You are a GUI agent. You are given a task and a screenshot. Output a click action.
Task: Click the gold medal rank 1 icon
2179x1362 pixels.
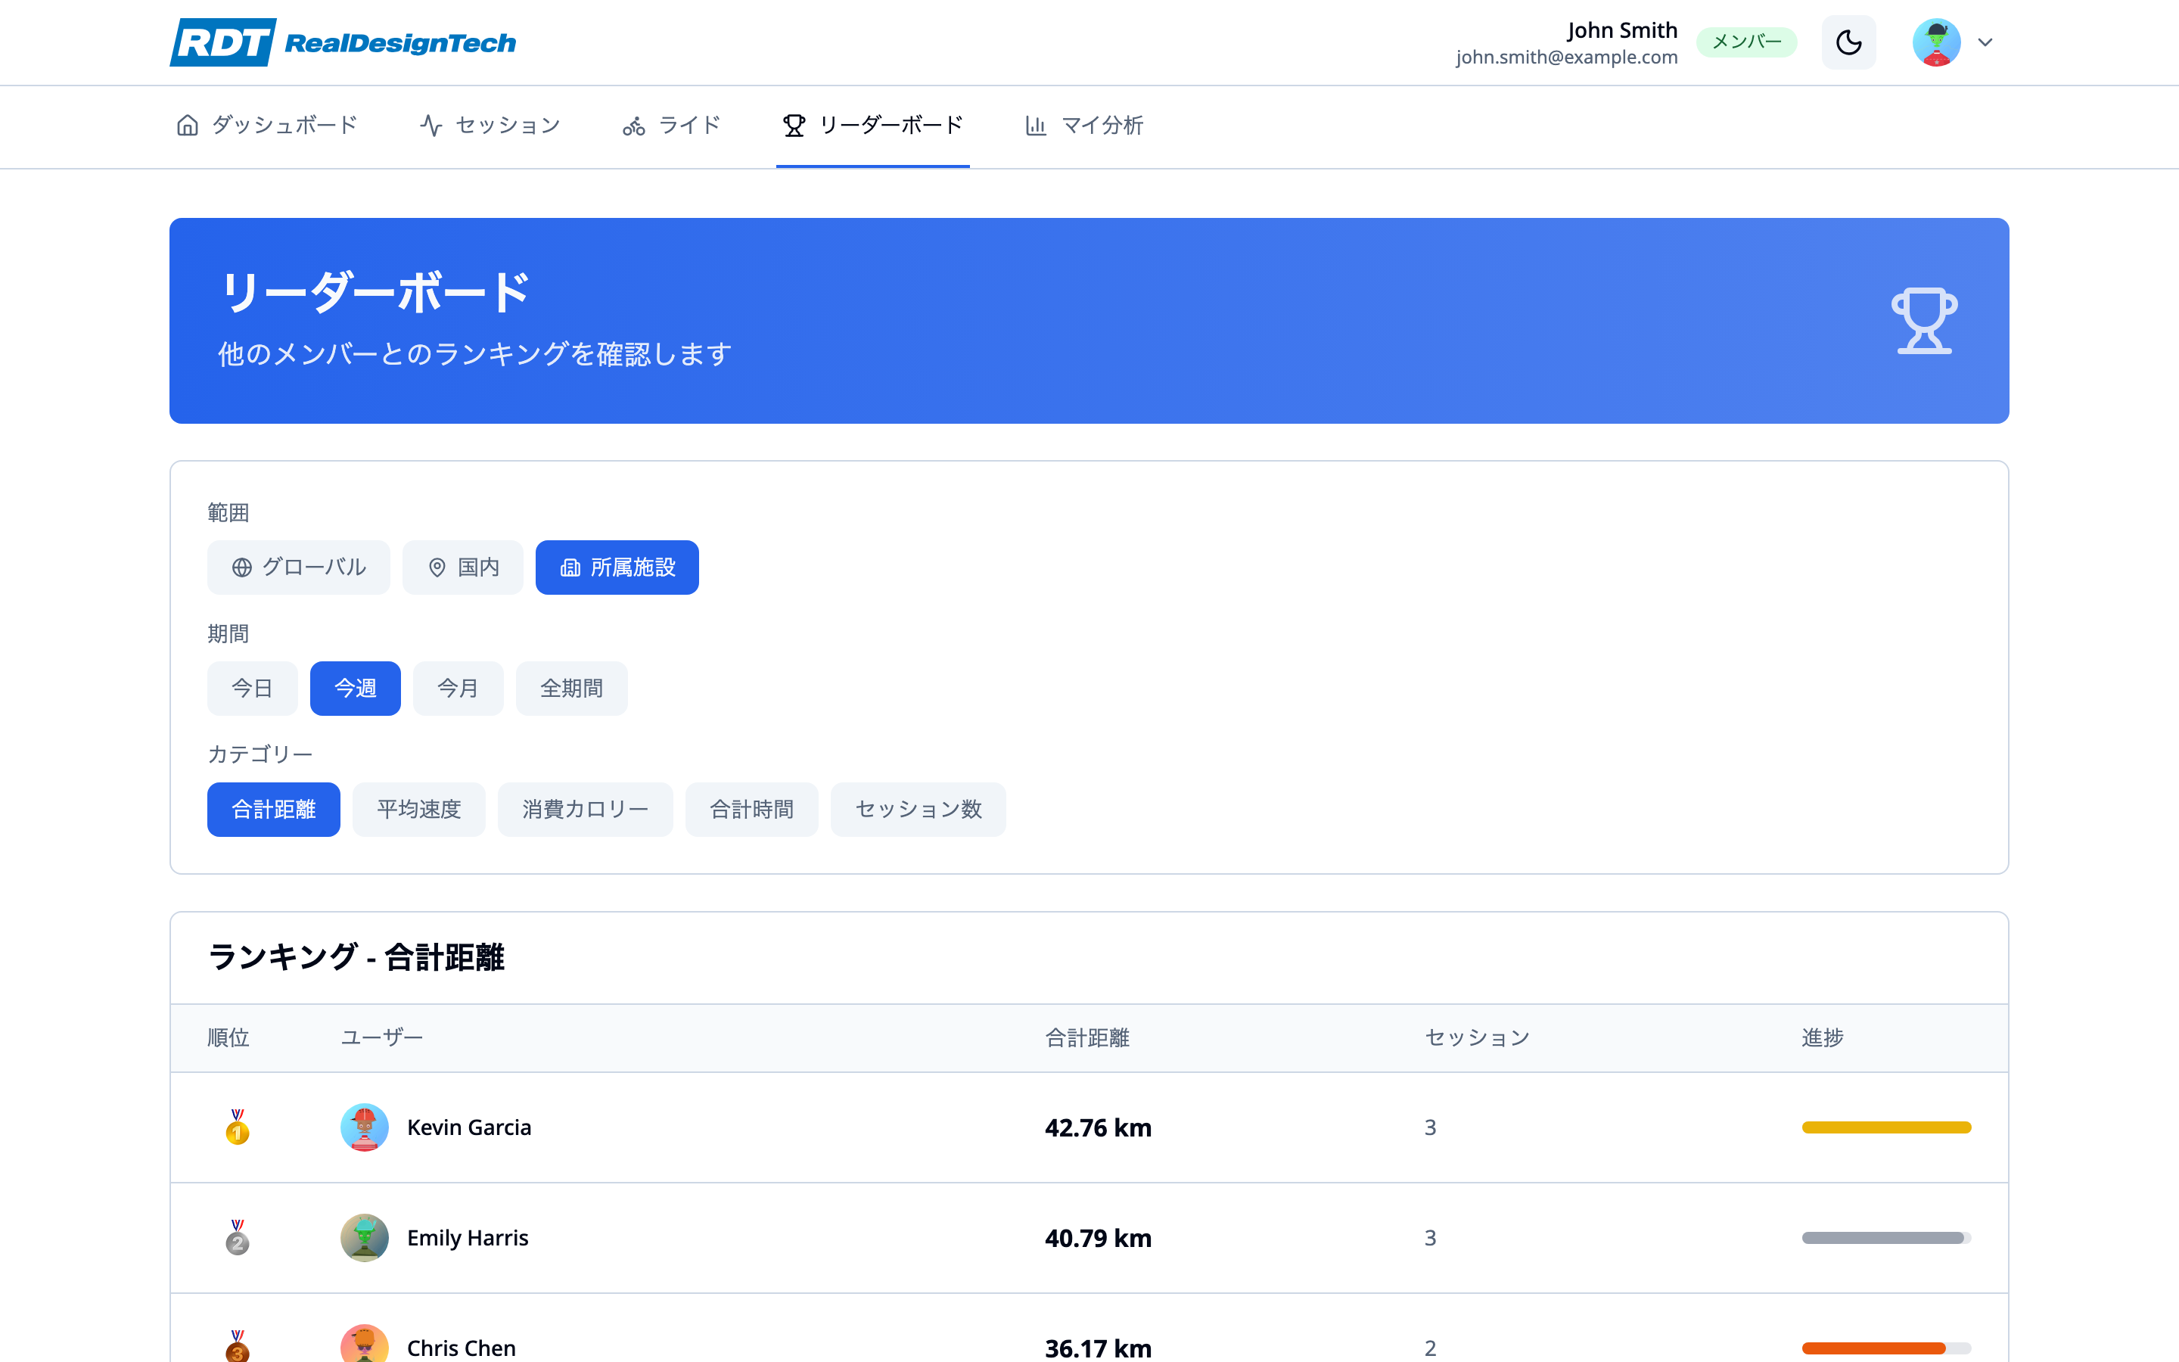coord(238,1127)
